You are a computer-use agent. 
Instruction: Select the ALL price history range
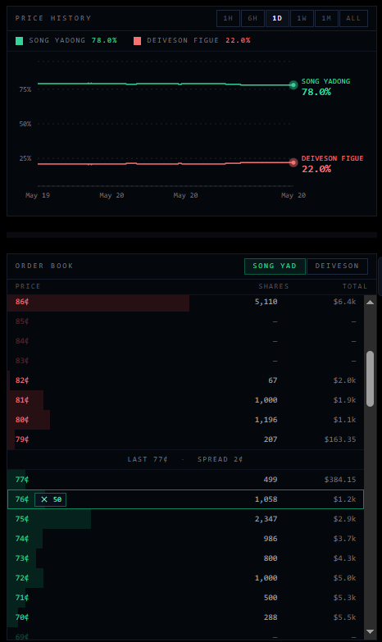pos(353,18)
